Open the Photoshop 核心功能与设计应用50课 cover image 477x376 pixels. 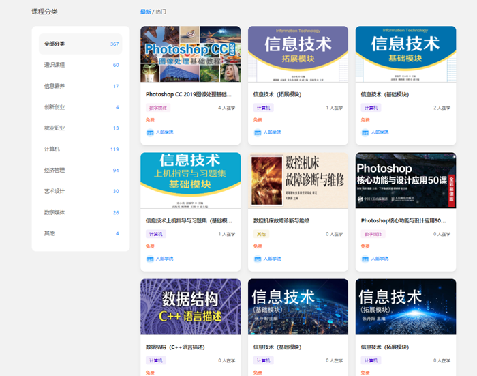(406, 180)
